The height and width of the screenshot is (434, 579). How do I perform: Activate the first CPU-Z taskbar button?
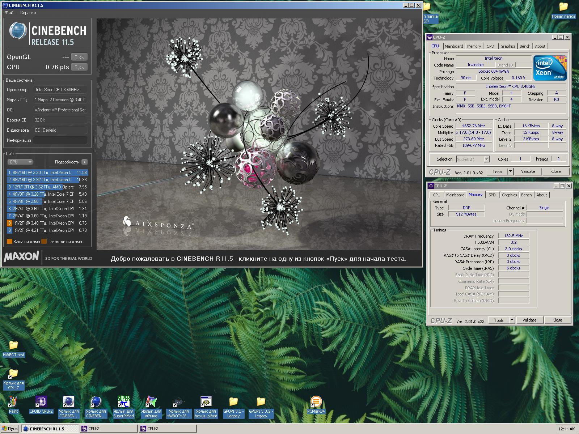tap(109, 429)
